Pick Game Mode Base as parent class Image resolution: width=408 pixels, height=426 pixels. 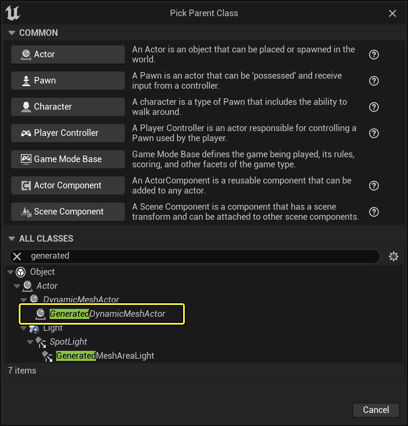[68, 159]
